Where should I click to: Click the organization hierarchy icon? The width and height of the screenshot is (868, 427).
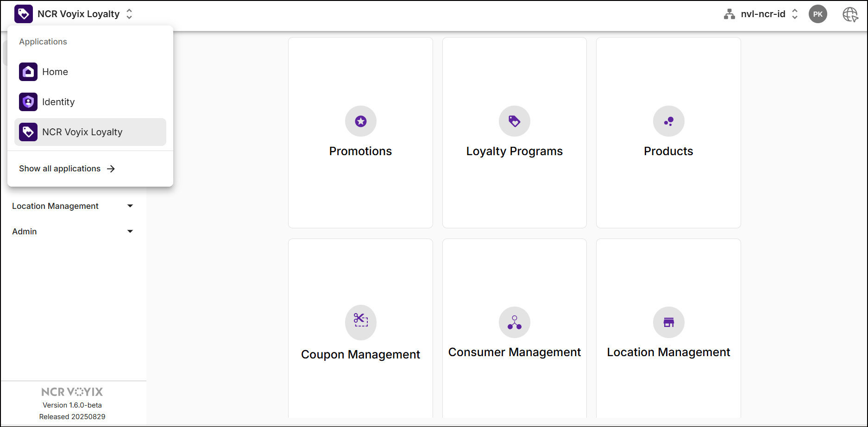pos(729,14)
